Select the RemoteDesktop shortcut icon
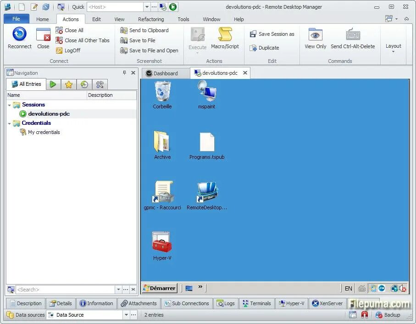The height and width of the screenshot is (324, 416). tap(207, 196)
